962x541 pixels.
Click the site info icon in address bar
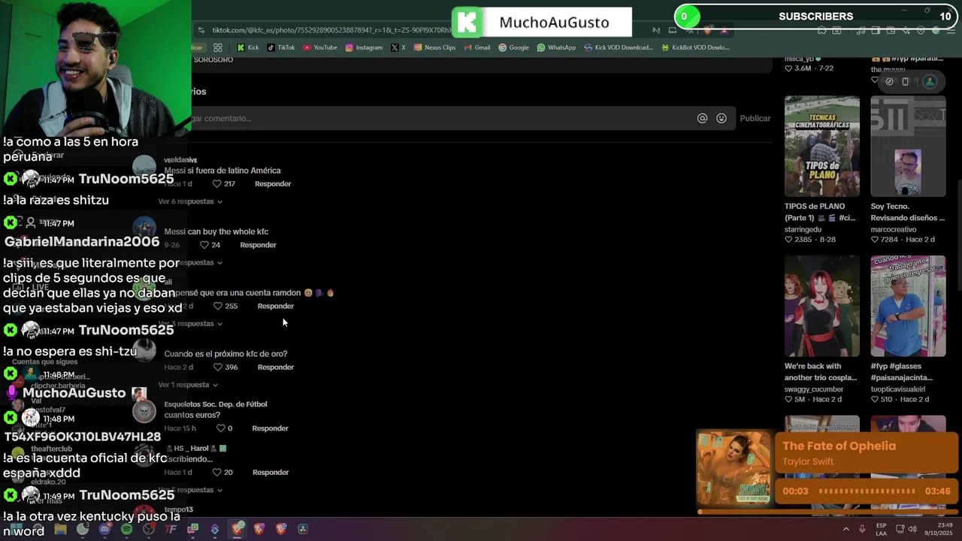[x=201, y=30]
